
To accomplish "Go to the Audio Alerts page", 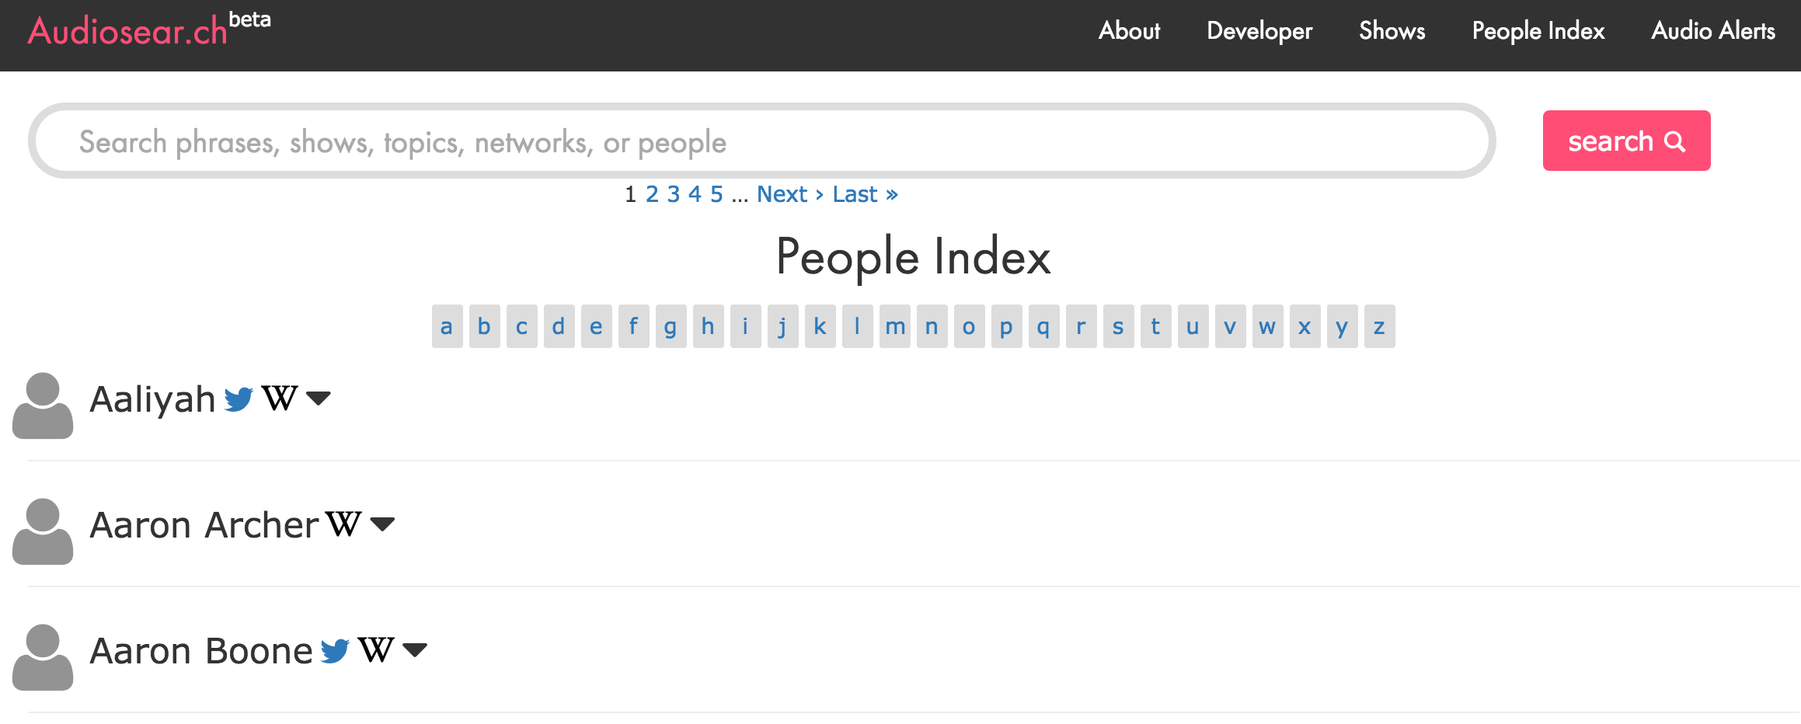I will coord(1713,31).
